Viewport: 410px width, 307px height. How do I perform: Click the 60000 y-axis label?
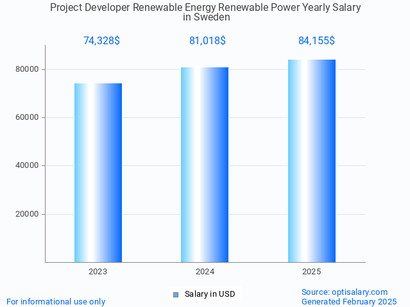coord(27,117)
